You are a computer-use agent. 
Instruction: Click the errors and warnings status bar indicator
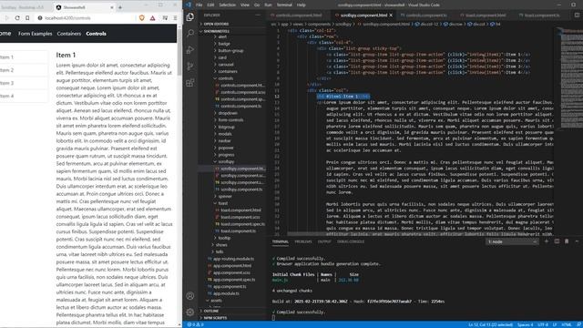pos(196,324)
